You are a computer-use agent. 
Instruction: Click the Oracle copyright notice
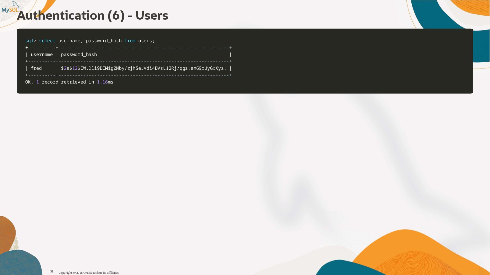[x=89, y=273]
